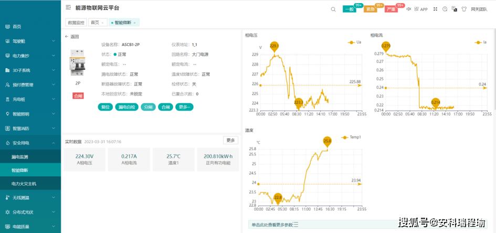Click the 无线测温 thermometer icon

tap(8, 198)
